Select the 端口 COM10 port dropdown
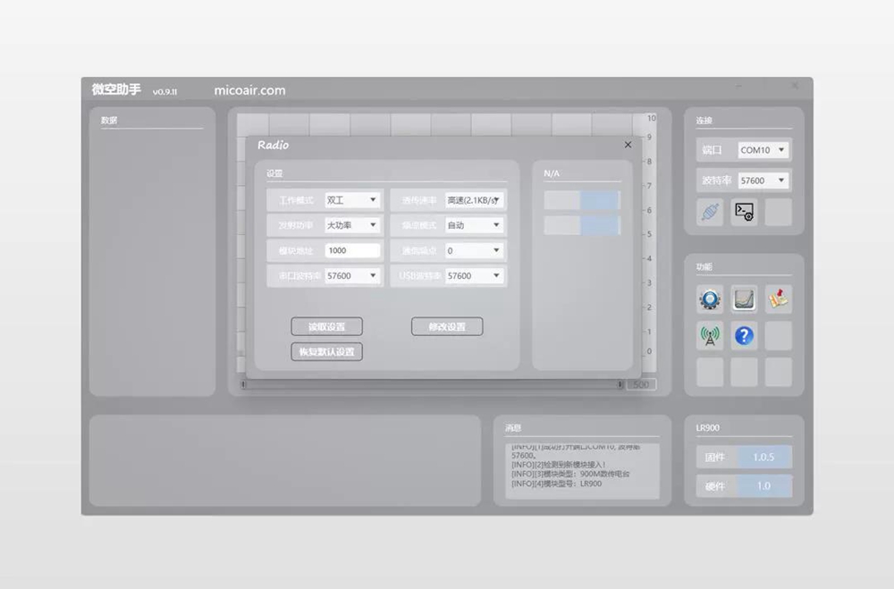 [x=763, y=150]
